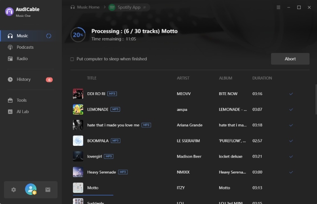317x204 pixels.
Task: Open the Tools section
Action: coord(21,100)
